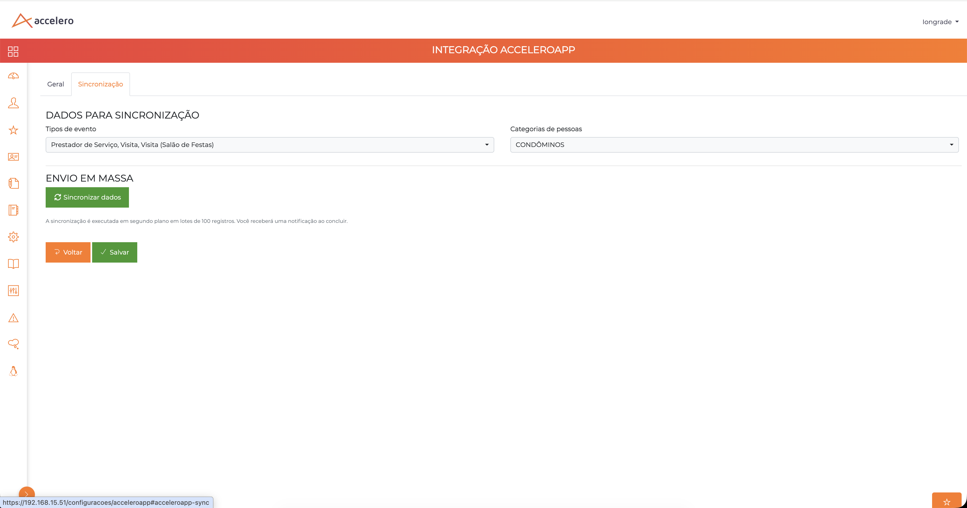Open the ID card sidebar icon

[13, 157]
